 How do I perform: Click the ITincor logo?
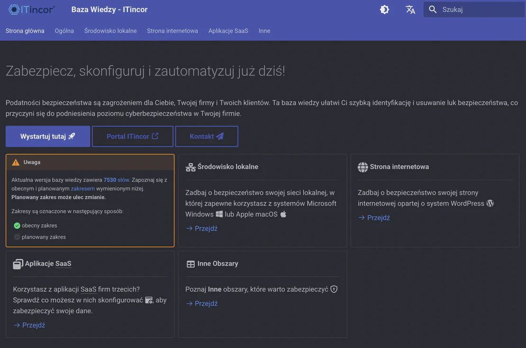pos(30,9)
